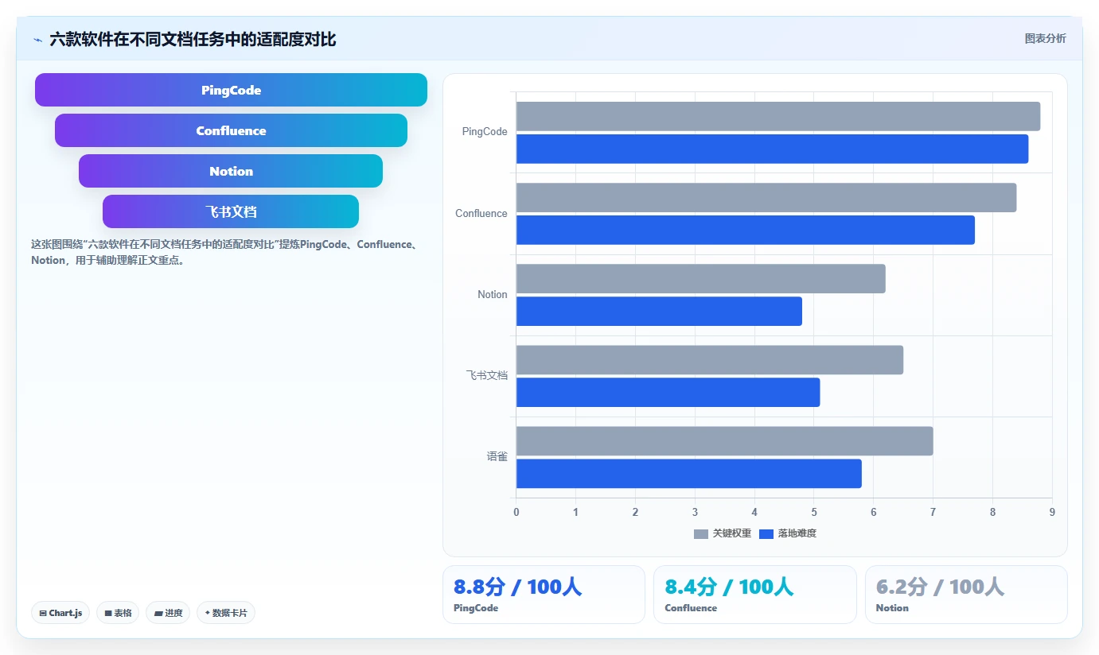Image resolution: width=1099 pixels, height=655 pixels.
Task: Open the PingCode 8.8分 data card
Action: tap(544, 595)
